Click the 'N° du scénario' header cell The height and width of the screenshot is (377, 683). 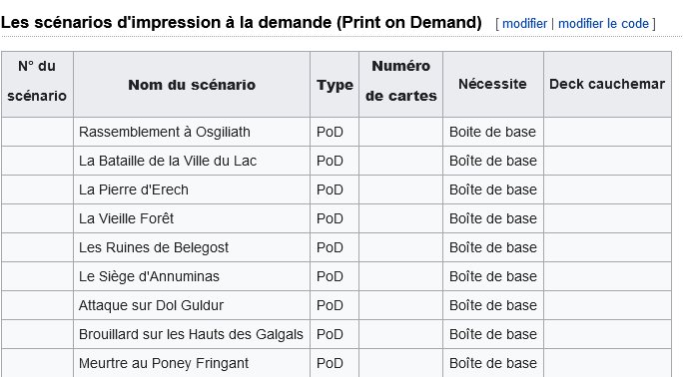[37, 85]
